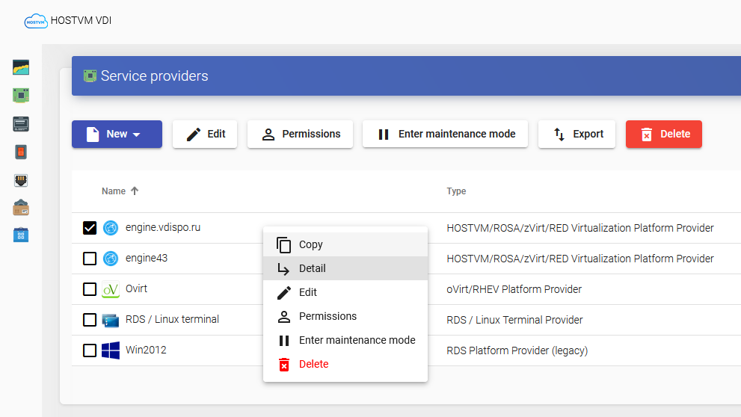Select the engine.vdispo.ru name text
This screenshot has height=417, width=741.
[x=163, y=227]
